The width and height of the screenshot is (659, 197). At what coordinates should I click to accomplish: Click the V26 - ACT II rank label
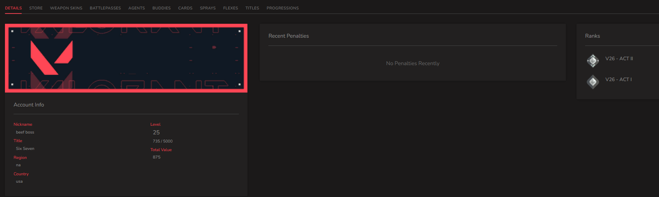619,59
